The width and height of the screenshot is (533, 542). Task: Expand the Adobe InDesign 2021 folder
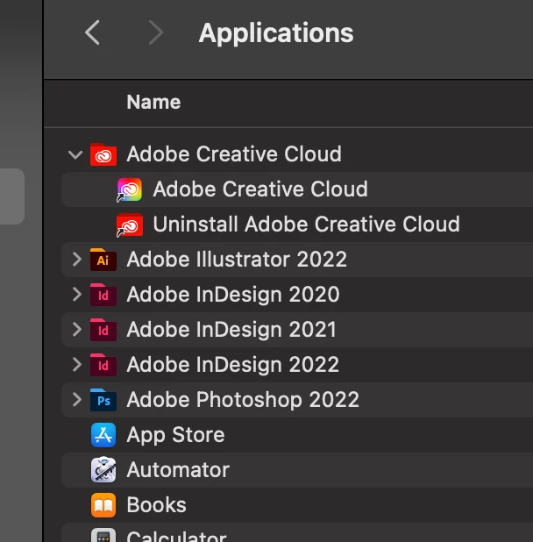[x=76, y=330]
